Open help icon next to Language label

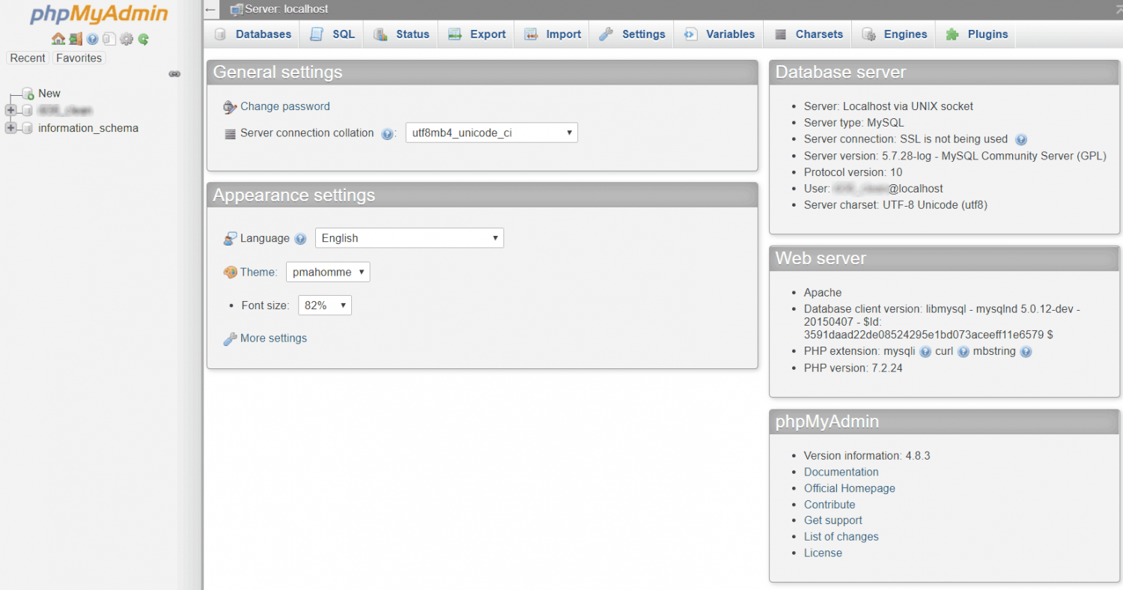click(300, 239)
